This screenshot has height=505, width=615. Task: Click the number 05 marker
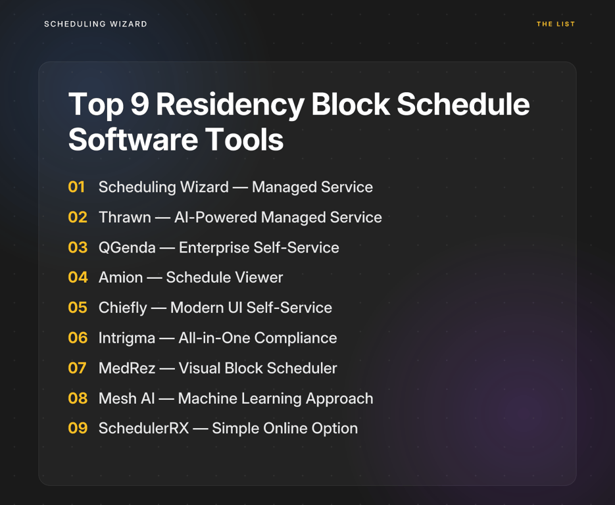(x=78, y=307)
